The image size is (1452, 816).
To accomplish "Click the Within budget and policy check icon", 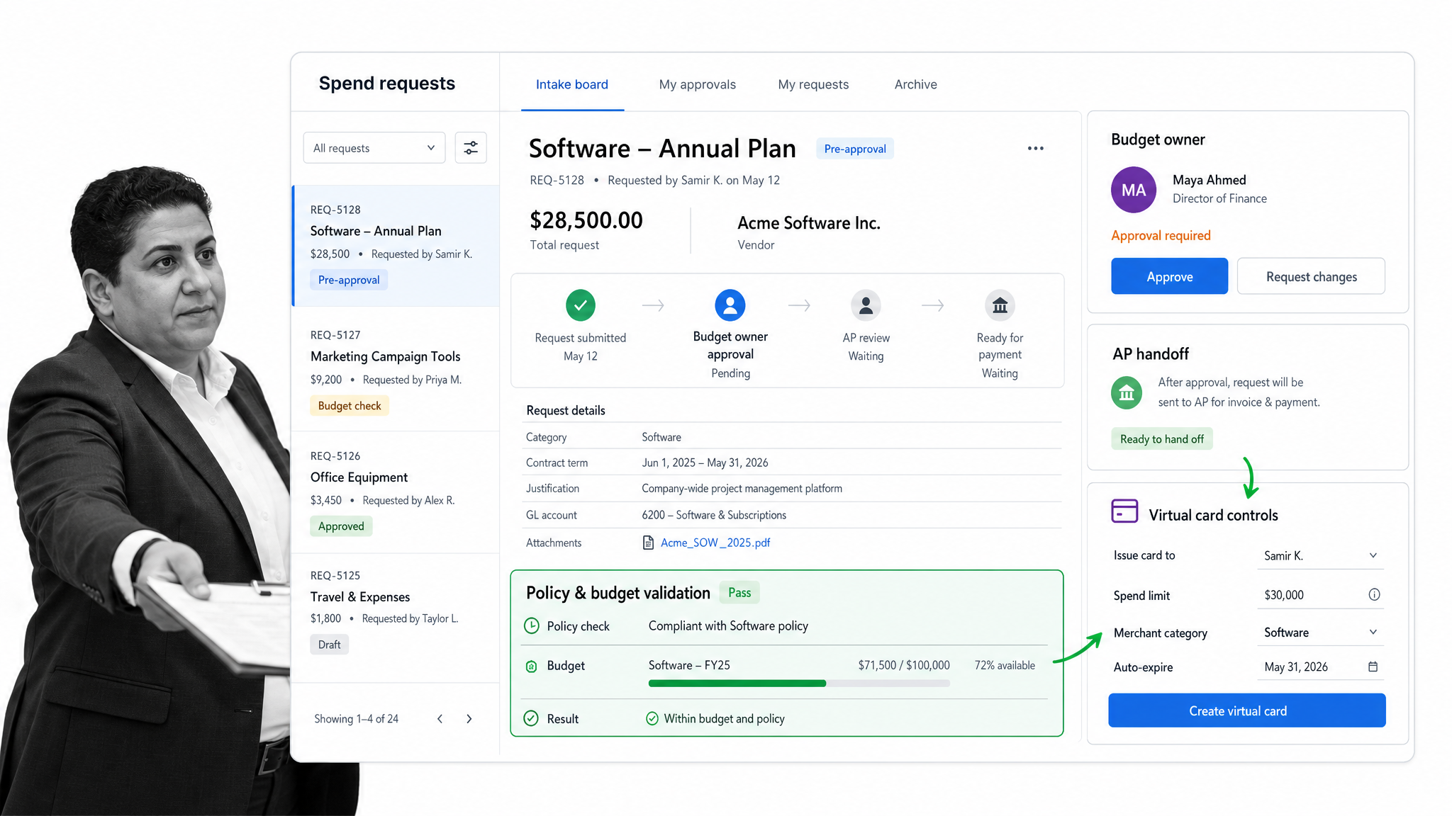I will click(x=652, y=719).
